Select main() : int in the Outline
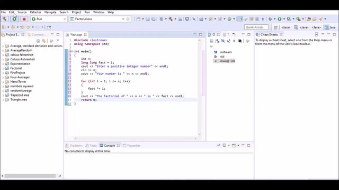Image resolution: width=339 pixels, height=190 pixels. click(x=227, y=61)
